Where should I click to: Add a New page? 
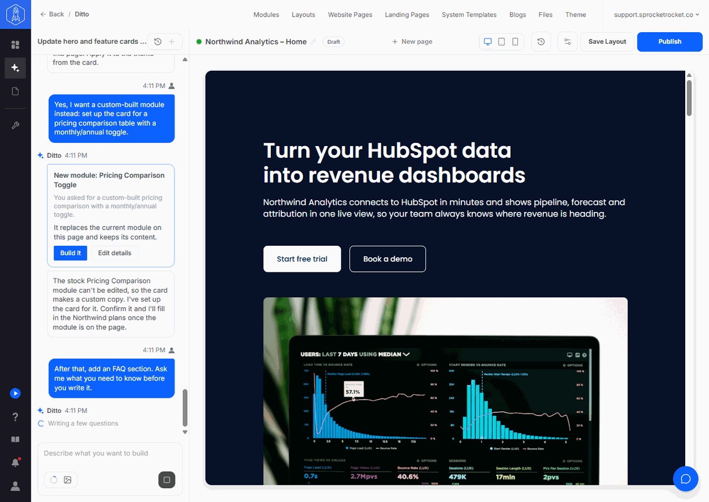[412, 42]
